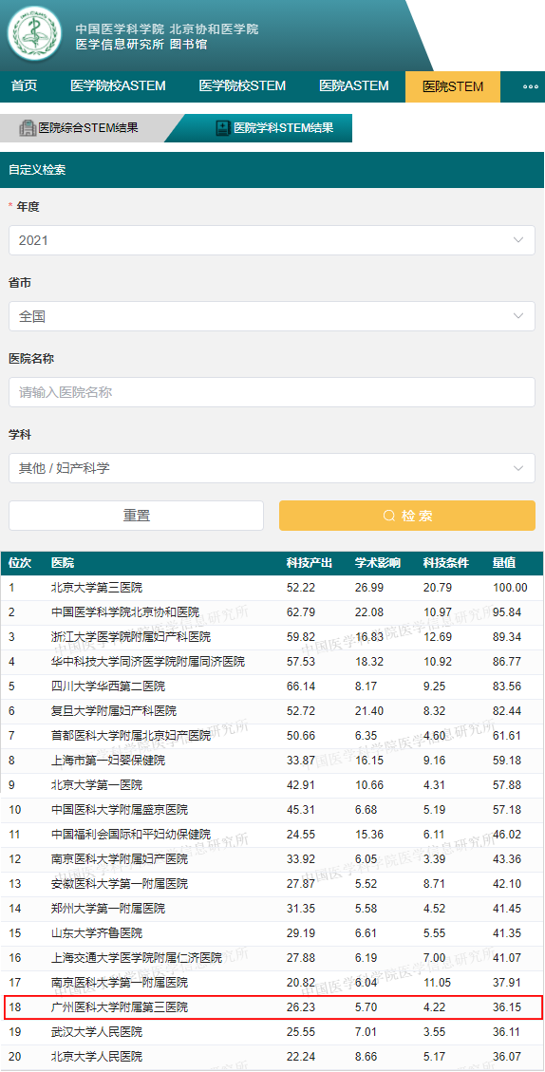This screenshot has height=1072, width=545.
Task: Click the magnifier icon in 检索 button
Action: point(389,516)
